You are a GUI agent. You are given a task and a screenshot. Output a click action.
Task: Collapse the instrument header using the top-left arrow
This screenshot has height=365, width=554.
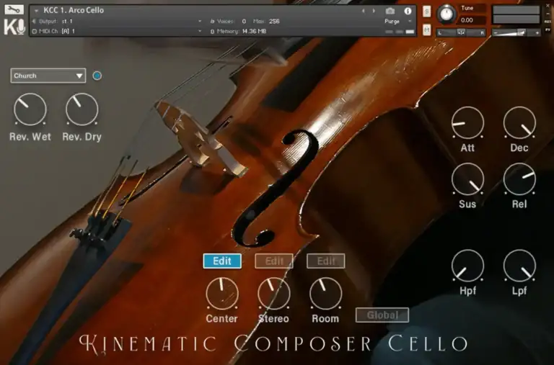pyautogui.click(x=36, y=11)
